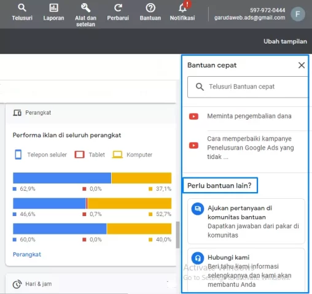Click magnifier icon in Bantuan cepat search

point(200,87)
